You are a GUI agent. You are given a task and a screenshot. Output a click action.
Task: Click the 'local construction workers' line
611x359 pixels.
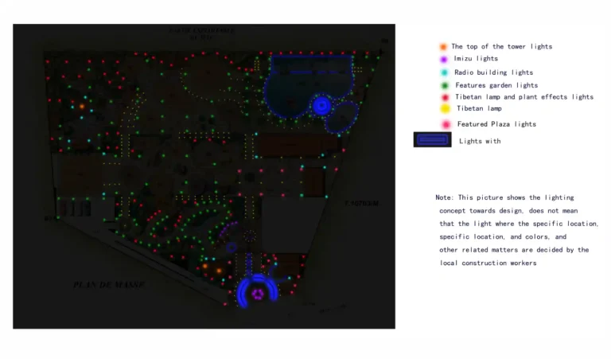(488, 263)
